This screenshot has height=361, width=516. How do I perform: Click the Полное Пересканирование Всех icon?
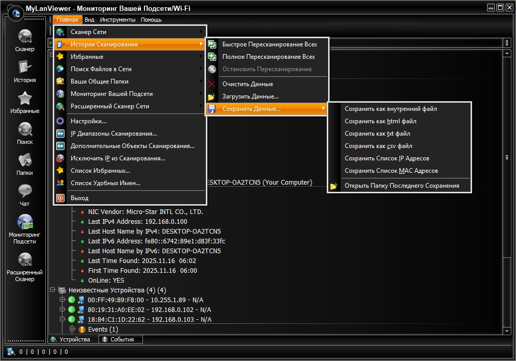(x=212, y=57)
